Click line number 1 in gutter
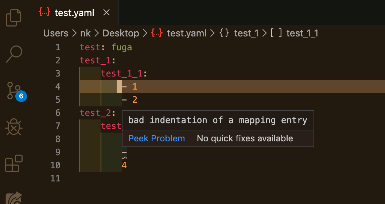This screenshot has height=204, width=385. (x=58, y=47)
